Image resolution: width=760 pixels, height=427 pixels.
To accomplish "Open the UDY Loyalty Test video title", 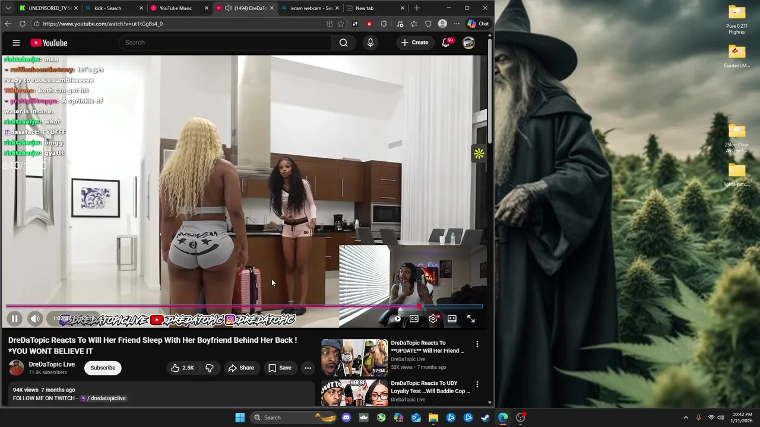I will (430, 387).
